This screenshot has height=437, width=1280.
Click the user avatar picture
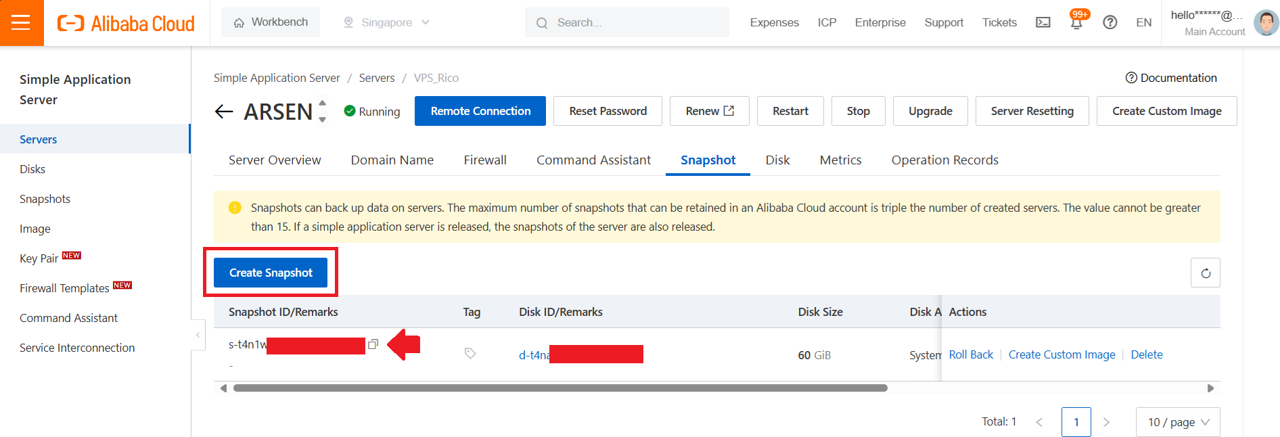tap(1266, 22)
